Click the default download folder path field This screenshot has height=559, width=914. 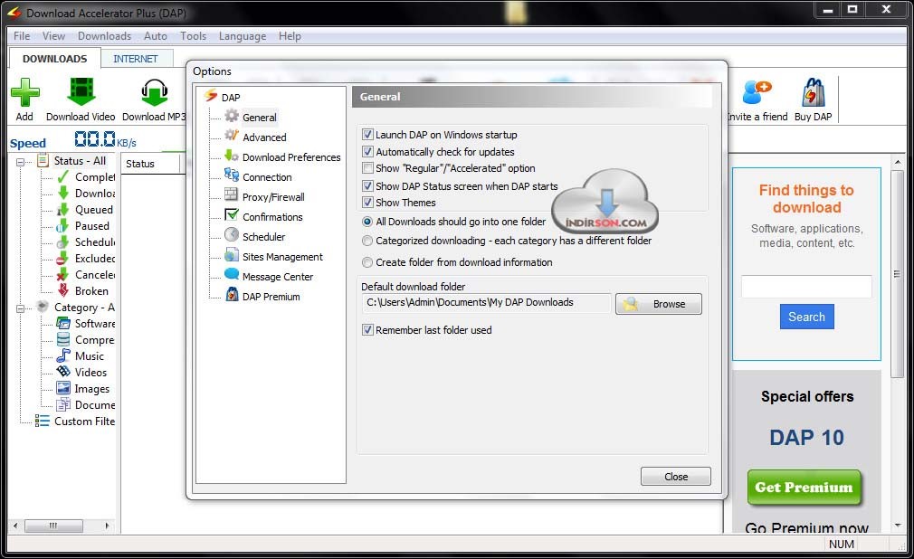(486, 302)
